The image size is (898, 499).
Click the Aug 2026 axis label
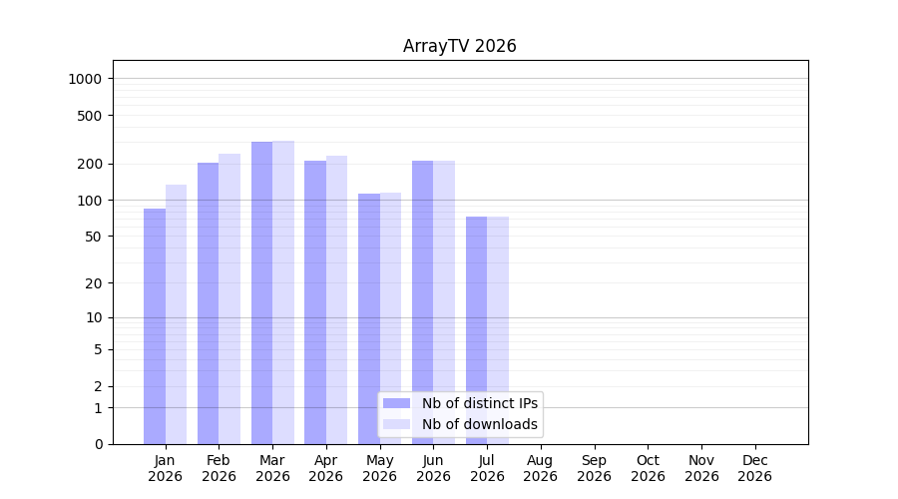tap(540, 468)
